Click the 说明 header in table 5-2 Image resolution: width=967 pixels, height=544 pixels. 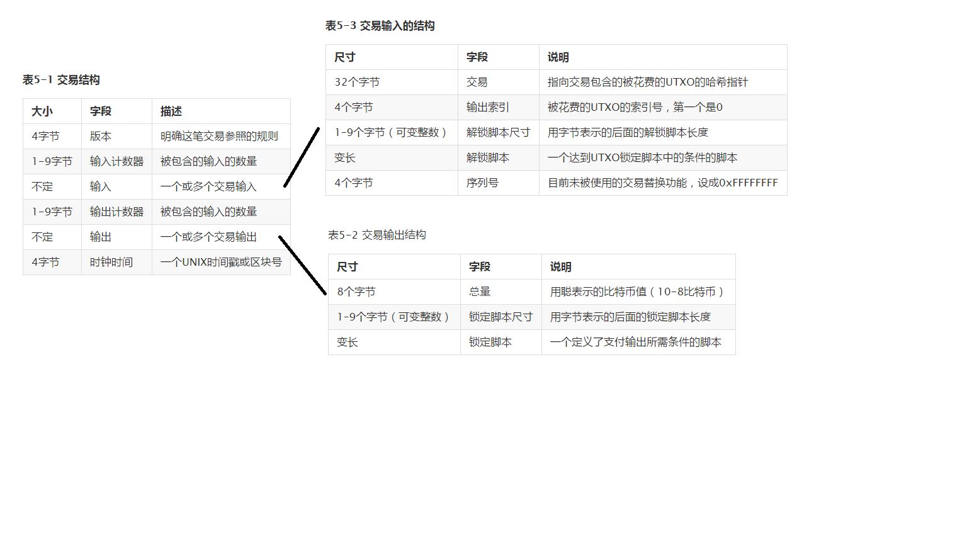coord(638,267)
